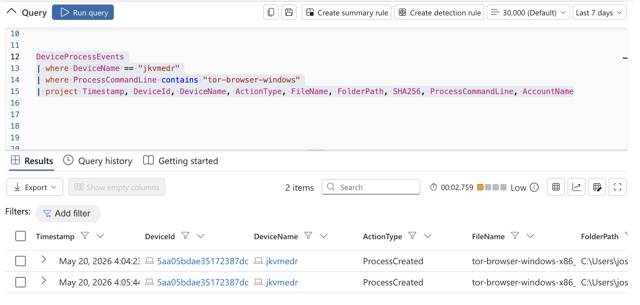
Task: Click DeviceProcessEvents on line 12
Action: click(80, 57)
